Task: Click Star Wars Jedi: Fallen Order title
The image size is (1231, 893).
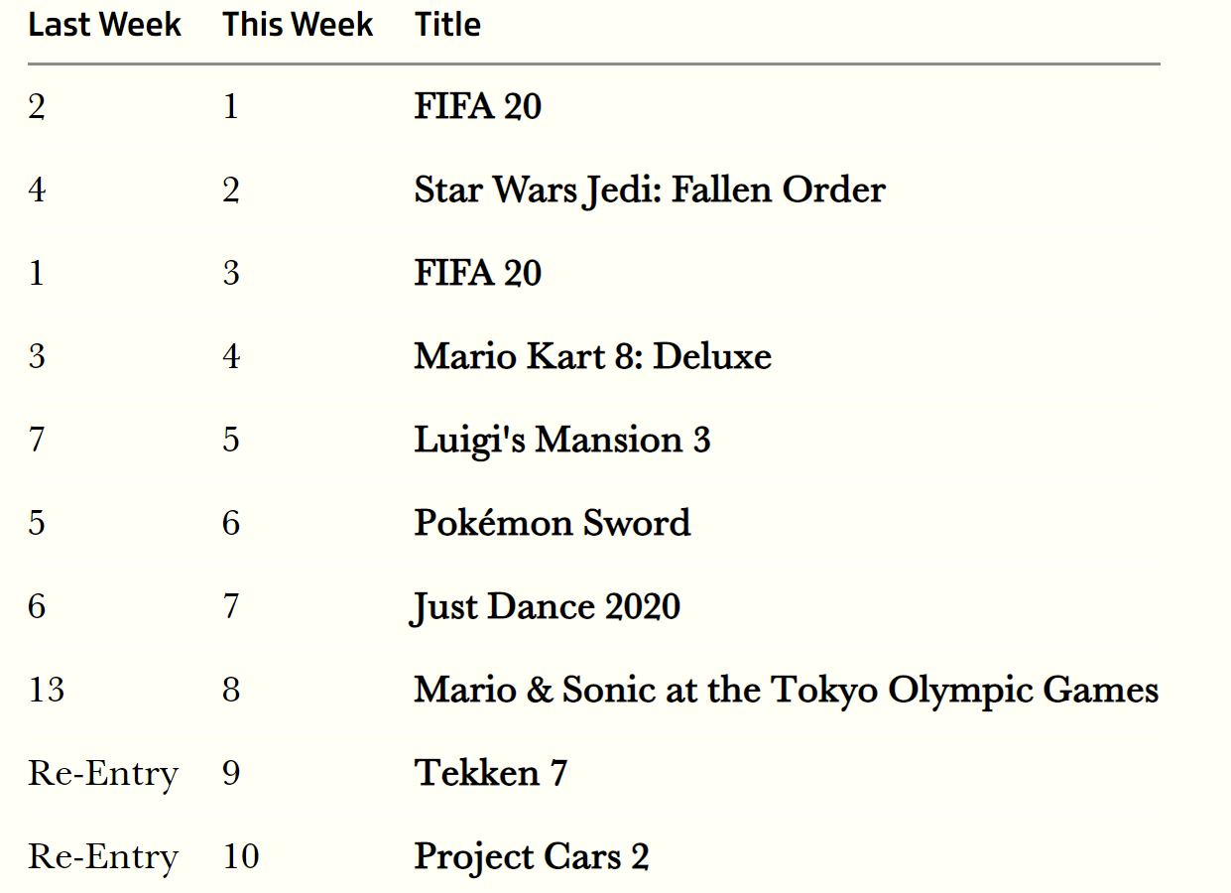Action: [650, 190]
